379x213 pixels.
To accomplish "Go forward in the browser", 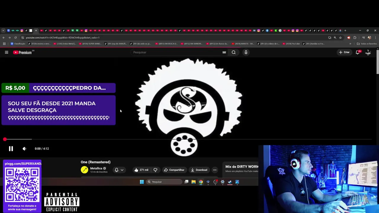I will (x=9, y=38).
